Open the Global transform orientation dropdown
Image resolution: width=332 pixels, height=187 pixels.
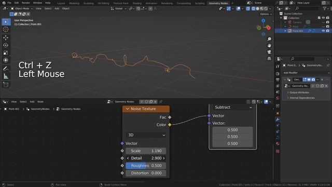(x=118, y=8)
